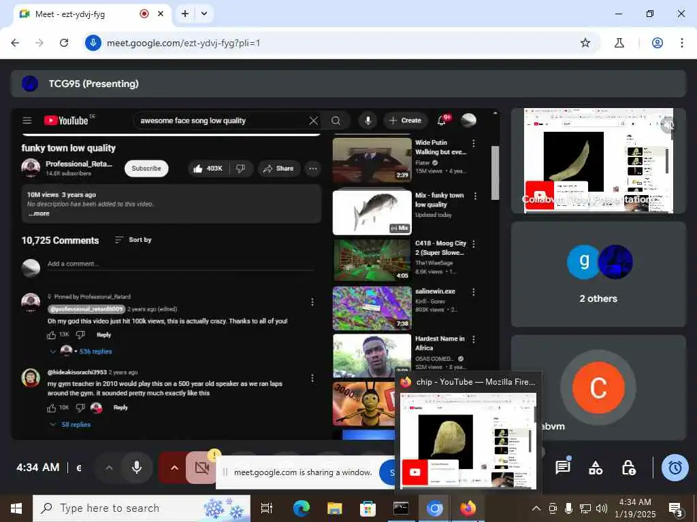Open hideakisorachi3953 comment three-dot menu
Viewport: 697px width, 522px height.
pyautogui.click(x=312, y=378)
